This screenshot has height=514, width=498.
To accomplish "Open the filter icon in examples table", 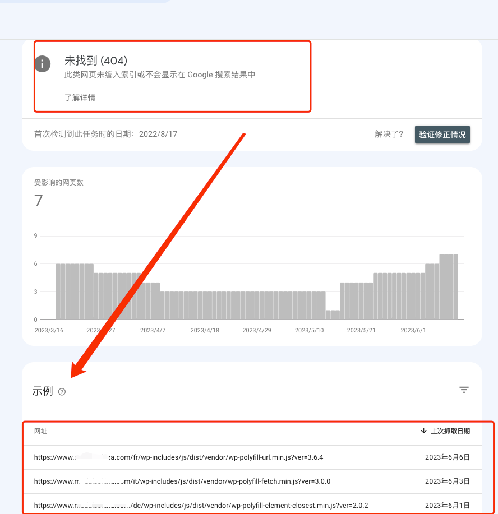I will 464,390.
